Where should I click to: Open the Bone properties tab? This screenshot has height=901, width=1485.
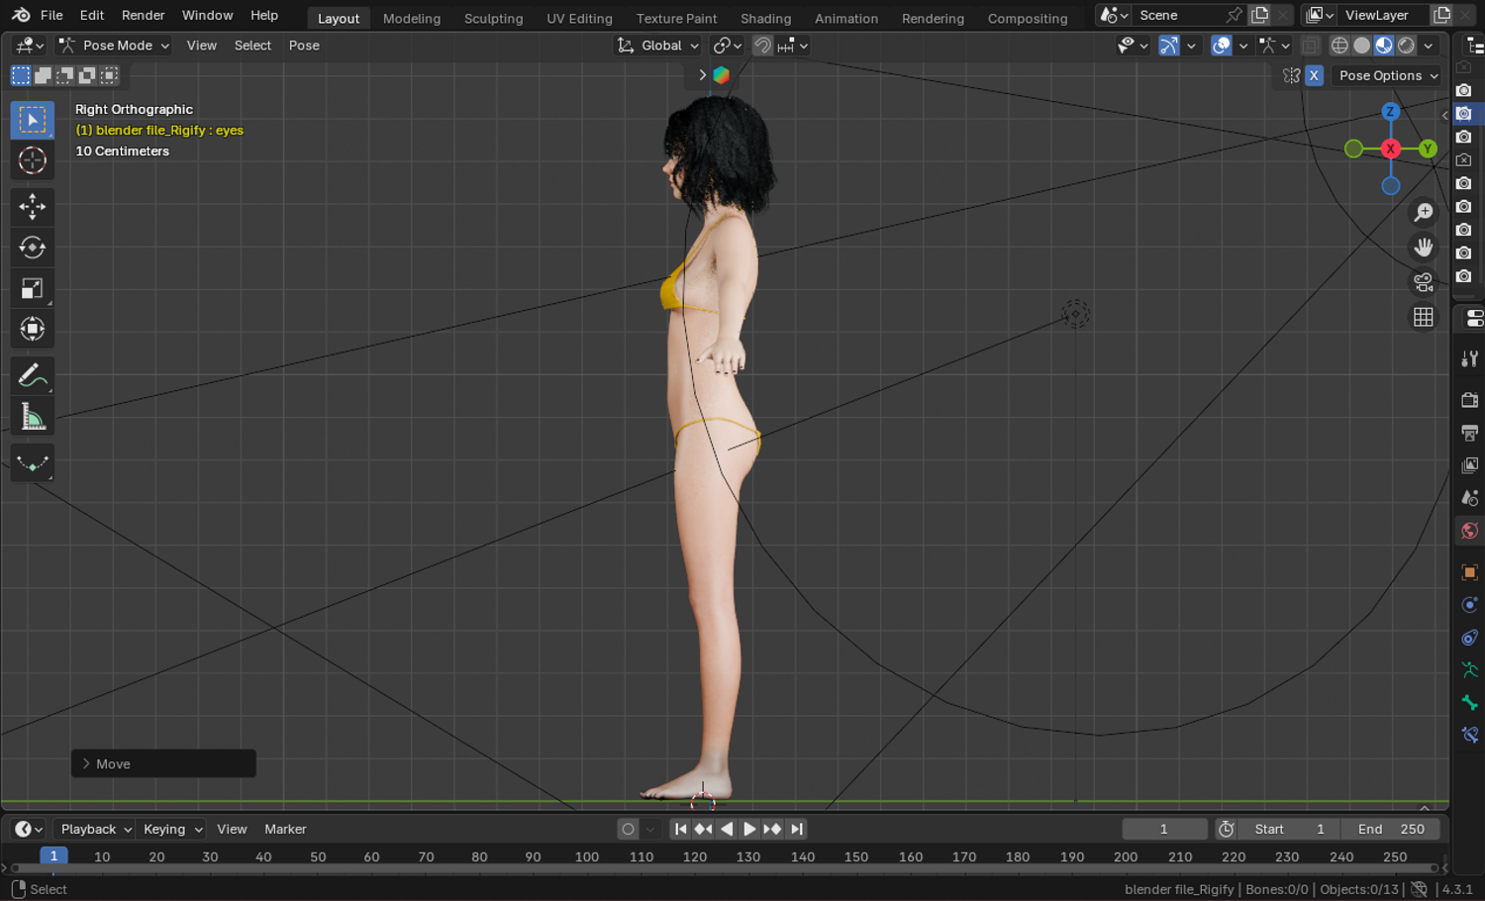[x=1470, y=703]
